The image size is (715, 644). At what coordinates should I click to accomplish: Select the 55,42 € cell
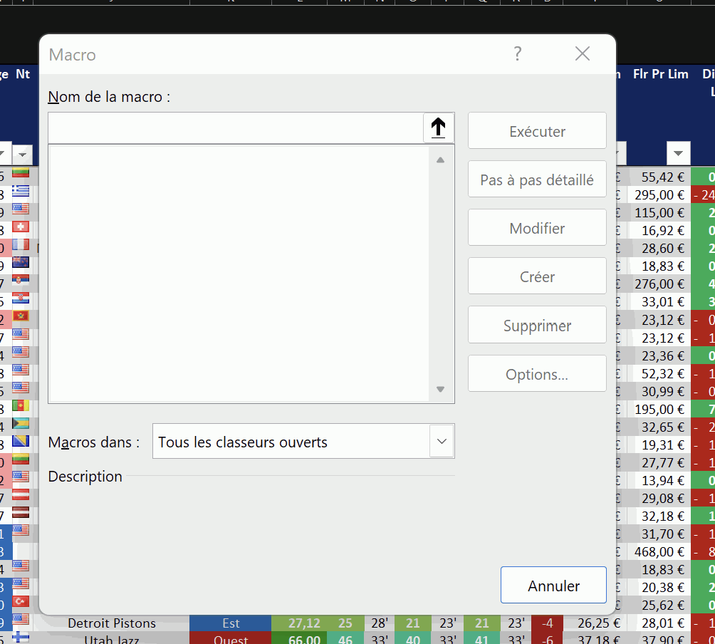(x=659, y=177)
